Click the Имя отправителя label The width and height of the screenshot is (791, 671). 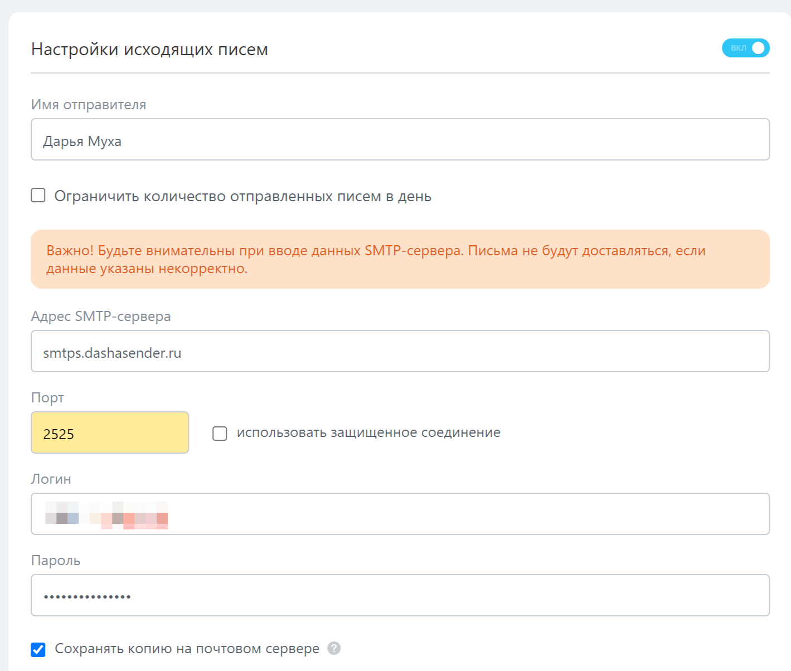click(x=89, y=105)
